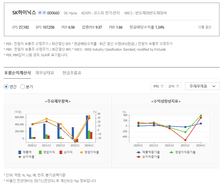Switch to the 재무상태표 tab
The height and width of the screenshot is (185, 221).
[45, 73]
